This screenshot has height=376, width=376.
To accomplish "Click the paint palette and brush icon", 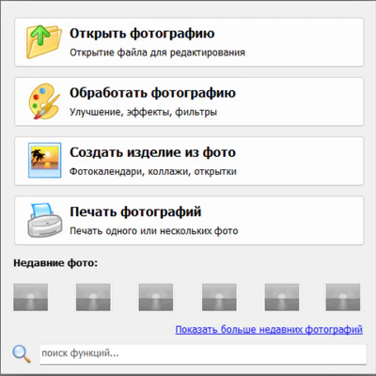I will 44,102.
